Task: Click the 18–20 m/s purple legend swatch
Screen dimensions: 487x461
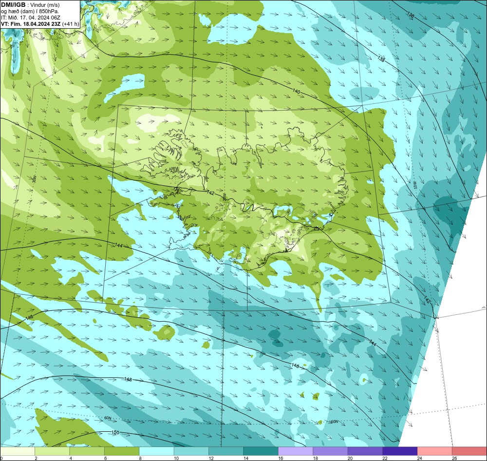Action: coord(331,451)
